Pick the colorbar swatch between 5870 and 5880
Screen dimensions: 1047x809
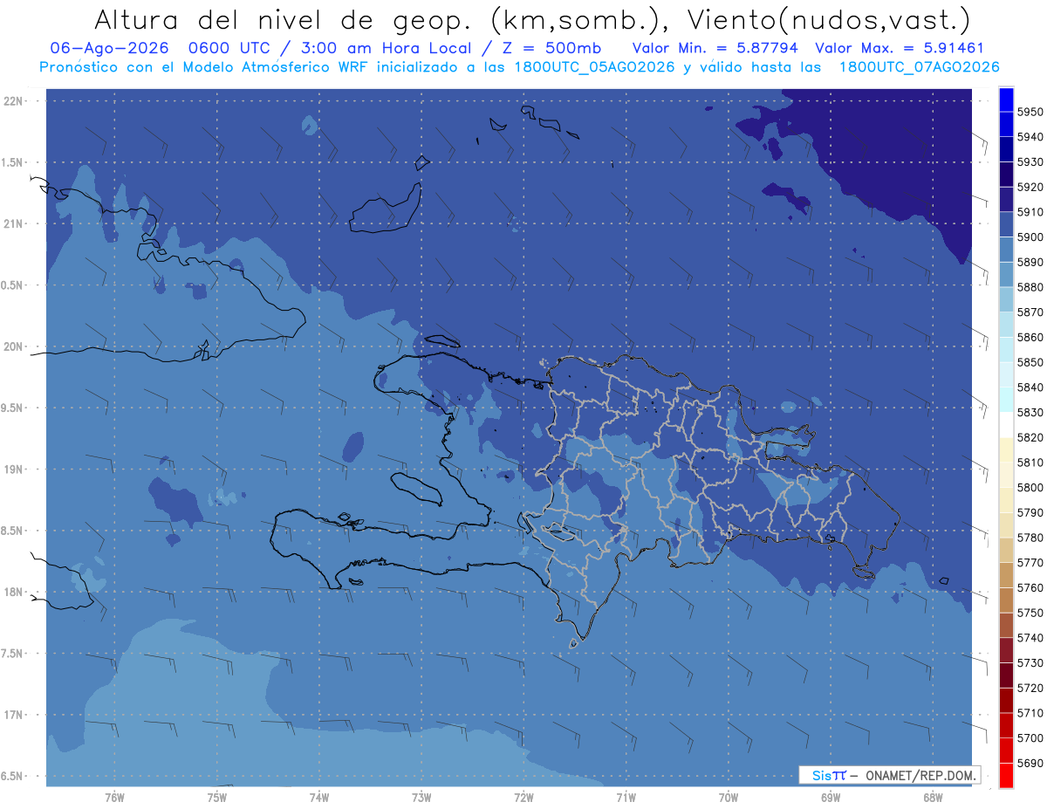point(1005,299)
